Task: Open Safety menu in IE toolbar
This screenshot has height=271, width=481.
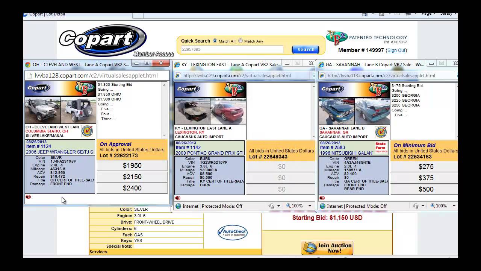Action: 448,14
